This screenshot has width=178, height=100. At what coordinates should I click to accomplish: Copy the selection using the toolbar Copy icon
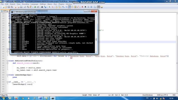(28, 7)
